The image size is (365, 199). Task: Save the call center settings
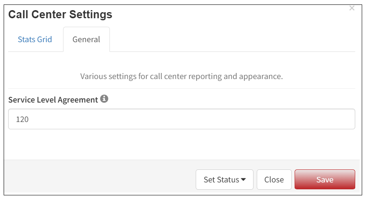pyautogui.click(x=325, y=180)
